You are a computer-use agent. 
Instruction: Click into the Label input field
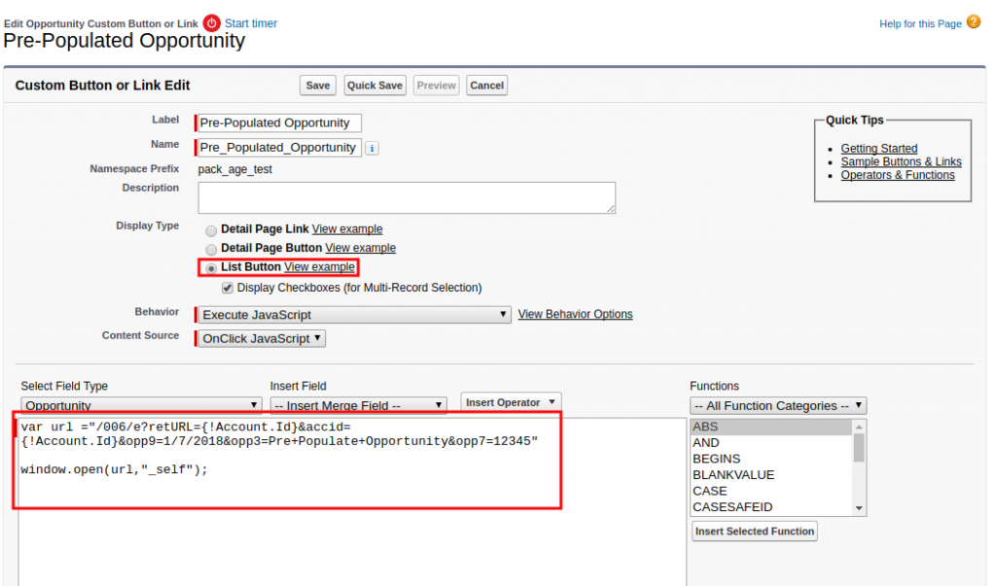(279, 123)
